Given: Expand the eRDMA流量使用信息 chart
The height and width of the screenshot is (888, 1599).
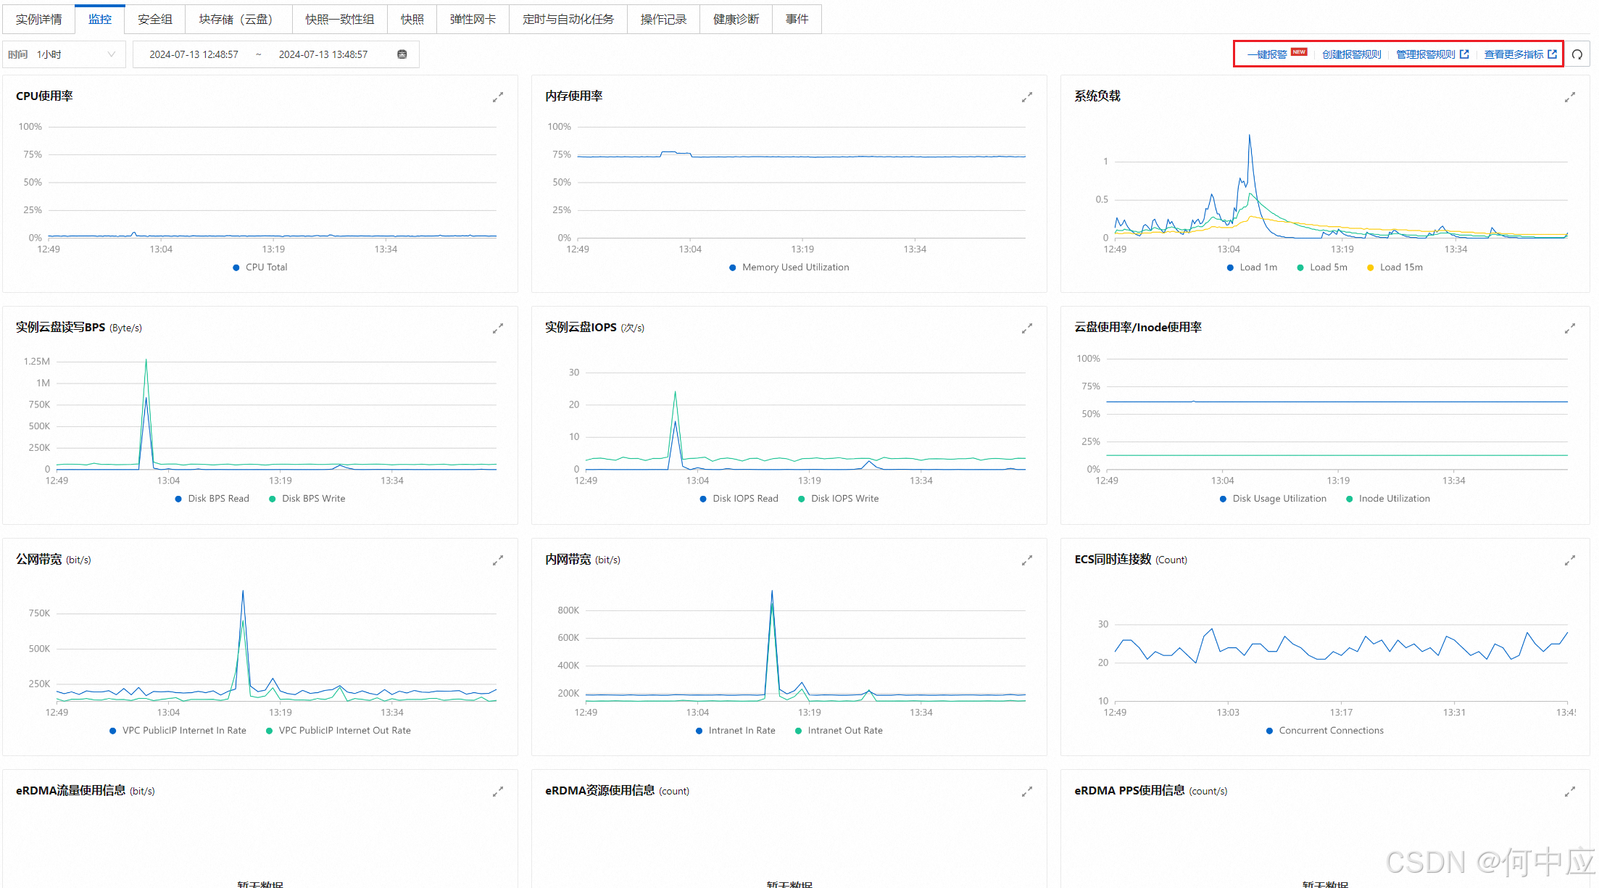Looking at the screenshot, I should click(x=498, y=792).
